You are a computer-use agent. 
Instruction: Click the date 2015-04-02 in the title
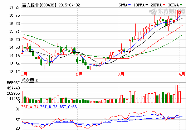(x=69, y=5)
